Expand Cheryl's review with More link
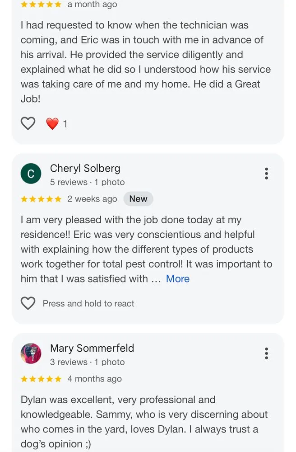The width and height of the screenshot is (296, 452). coord(177,278)
